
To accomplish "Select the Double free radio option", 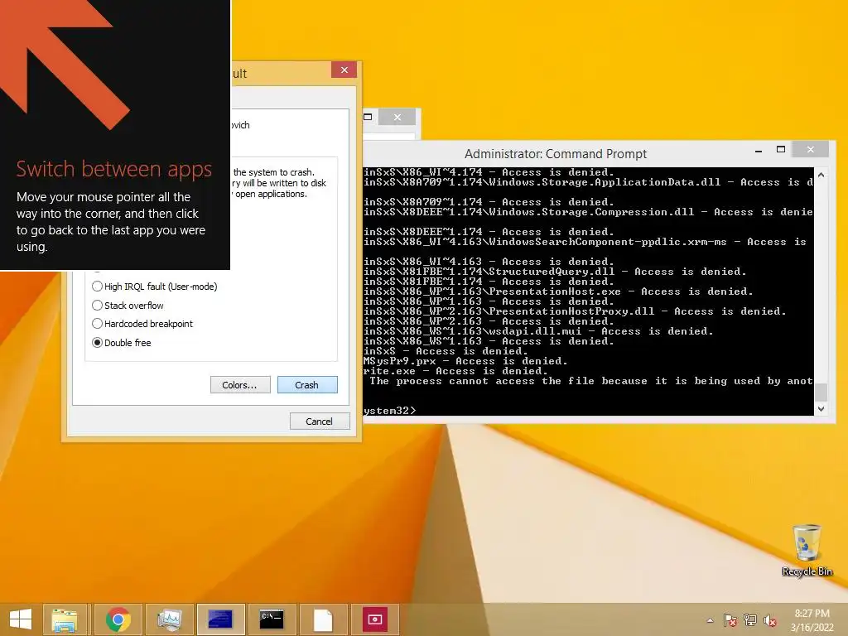I will point(122,343).
